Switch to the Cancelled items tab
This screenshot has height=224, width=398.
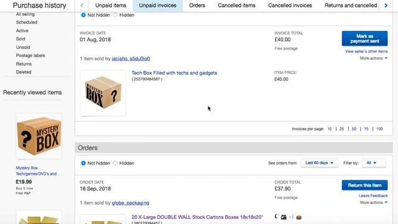236,6
